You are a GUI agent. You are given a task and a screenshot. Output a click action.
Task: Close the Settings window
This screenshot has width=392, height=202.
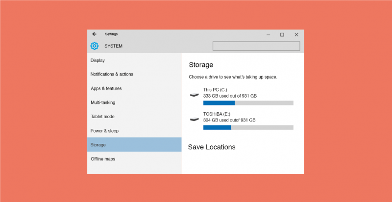296,35
